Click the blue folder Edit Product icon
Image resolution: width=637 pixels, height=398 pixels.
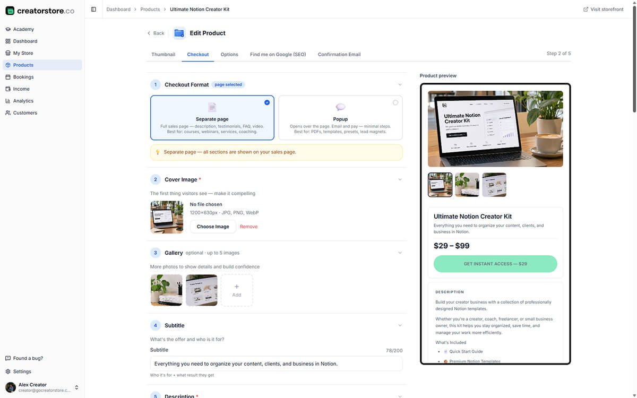tap(179, 33)
